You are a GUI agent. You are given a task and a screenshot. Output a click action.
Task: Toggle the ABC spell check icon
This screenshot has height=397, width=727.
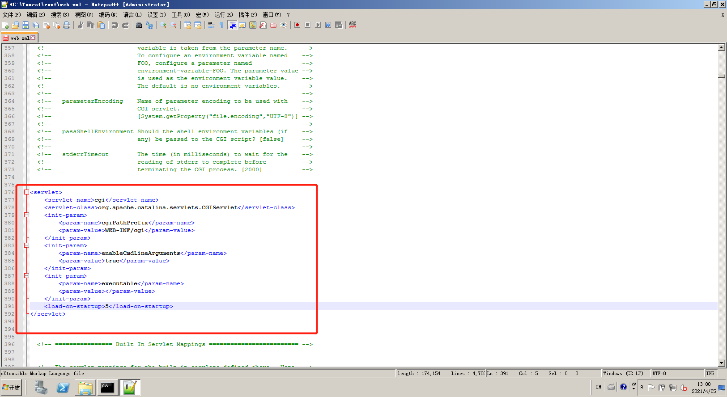[353, 25]
